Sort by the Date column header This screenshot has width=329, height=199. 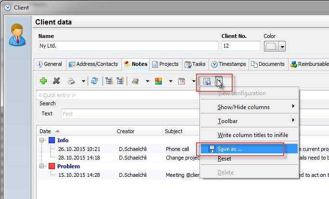45,131
